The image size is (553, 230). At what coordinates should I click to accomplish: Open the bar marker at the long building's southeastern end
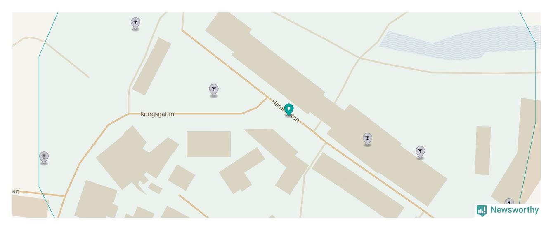coord(420,152)
